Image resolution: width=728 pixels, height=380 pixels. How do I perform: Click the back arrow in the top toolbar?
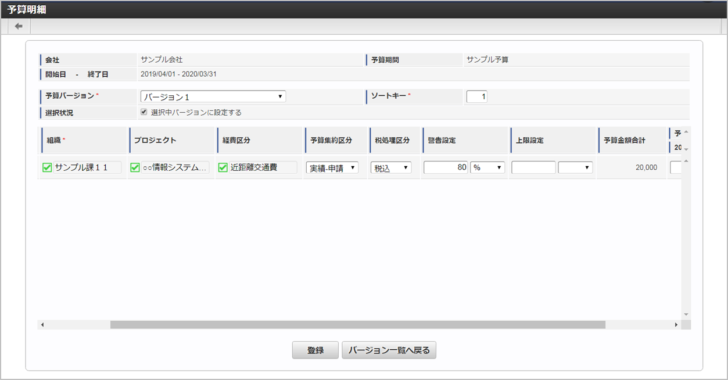point(17,26)
